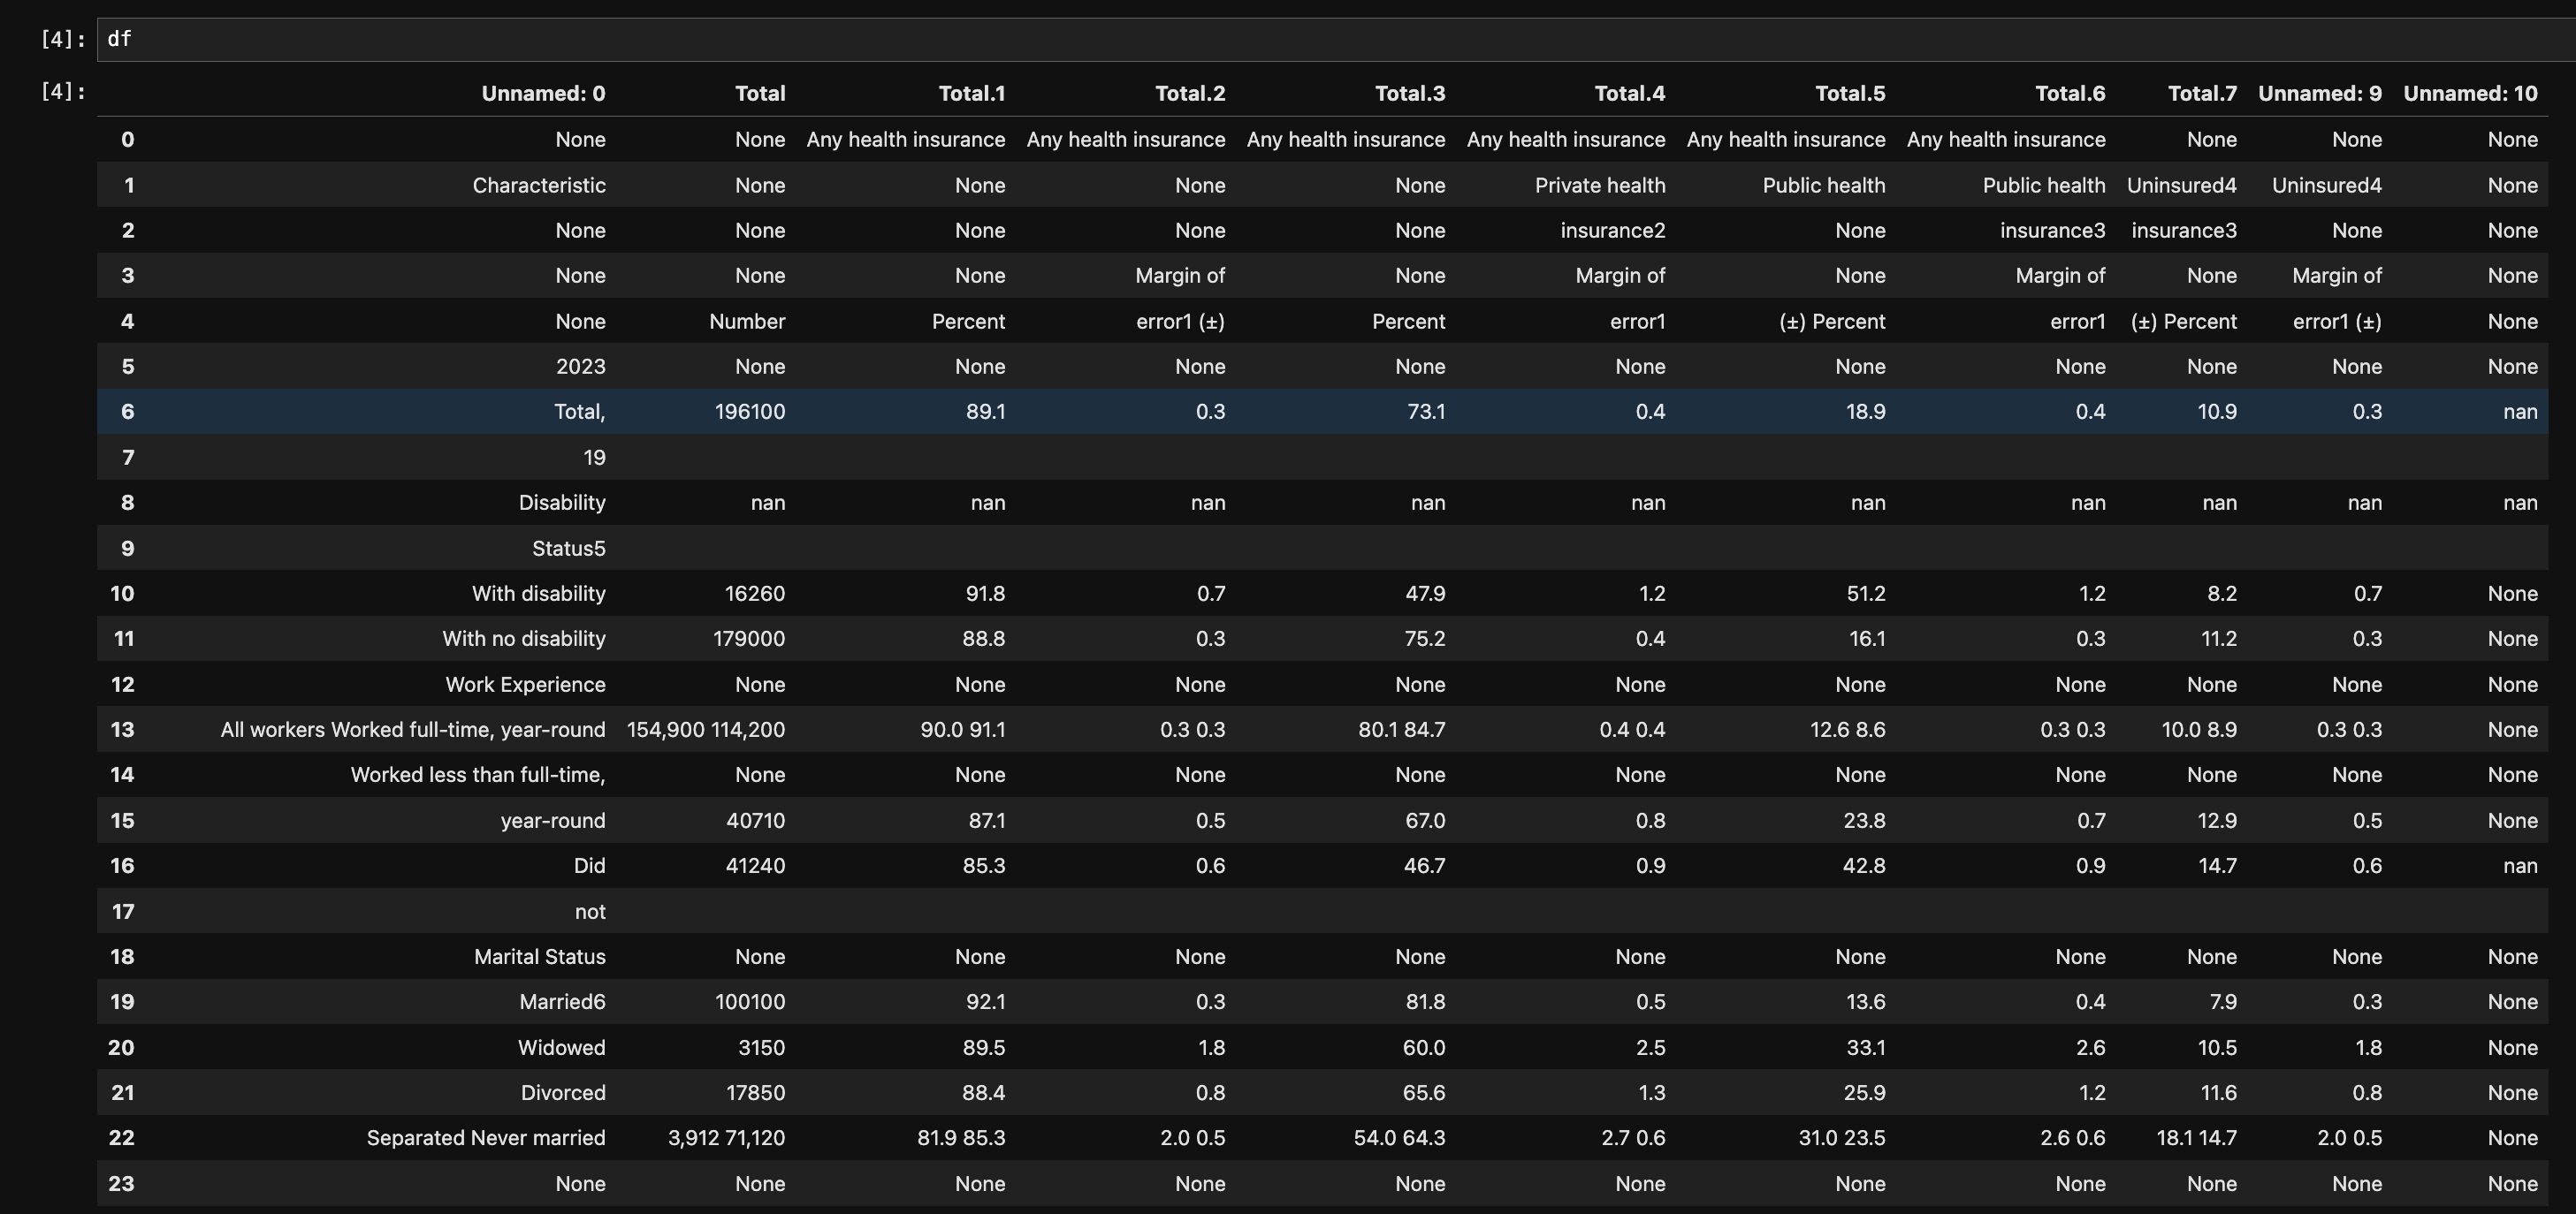Click the 60.0 value in Widowed row

(1424, 1047)
